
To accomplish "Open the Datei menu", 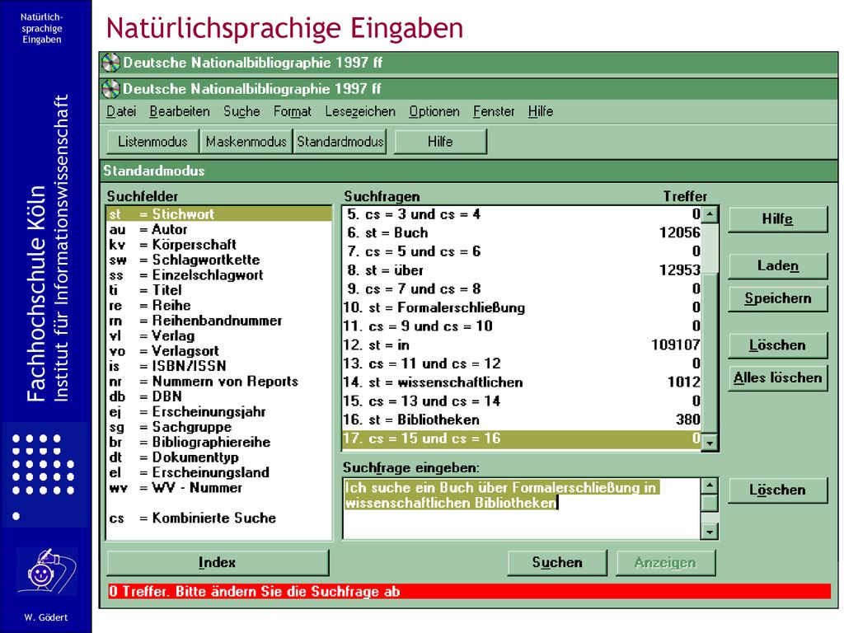I will click(121, 111).
